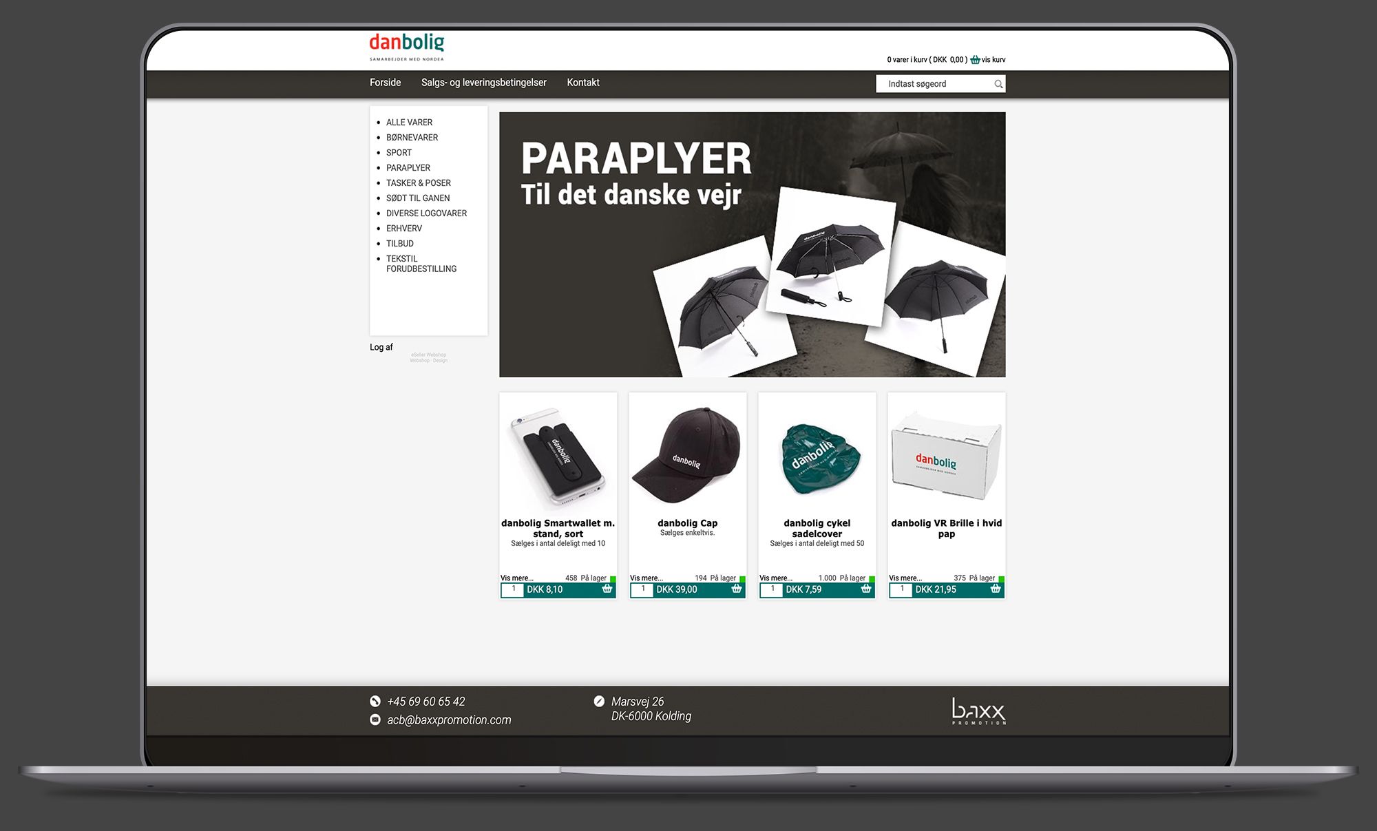Screen dimensions: 1377x831
Task: Click quantity field for danbolig Cap
Action: (642, 589)
